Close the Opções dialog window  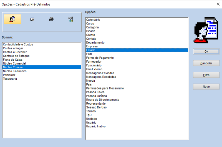click(x=218, y=4)
